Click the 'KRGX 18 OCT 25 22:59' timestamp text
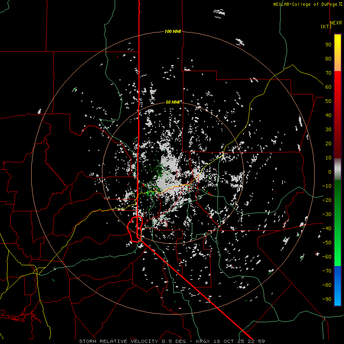344x344 pixels. tap(230, 341)
